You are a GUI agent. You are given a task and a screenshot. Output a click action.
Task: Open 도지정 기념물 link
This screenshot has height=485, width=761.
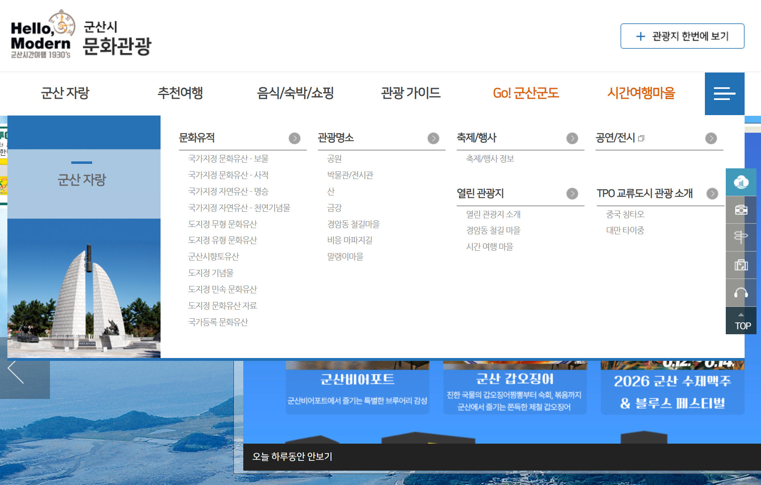click(x=211, y=273)
